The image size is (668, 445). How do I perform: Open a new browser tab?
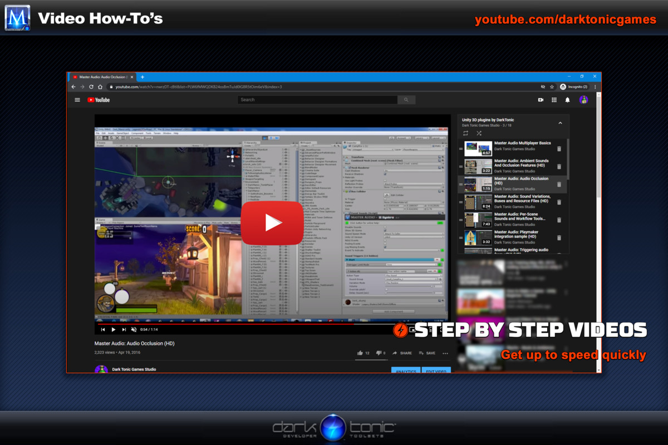(143, 77)
